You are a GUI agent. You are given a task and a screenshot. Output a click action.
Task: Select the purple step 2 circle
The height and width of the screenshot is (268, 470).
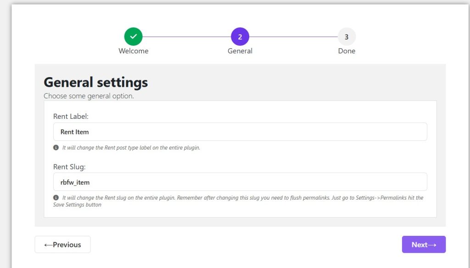click(240, 37)
